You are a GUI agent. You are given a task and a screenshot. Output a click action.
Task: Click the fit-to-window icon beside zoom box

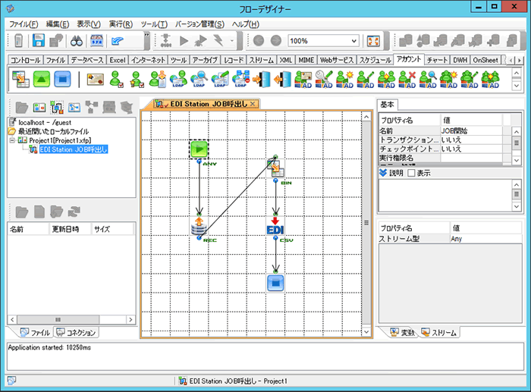tap(372, 41)
